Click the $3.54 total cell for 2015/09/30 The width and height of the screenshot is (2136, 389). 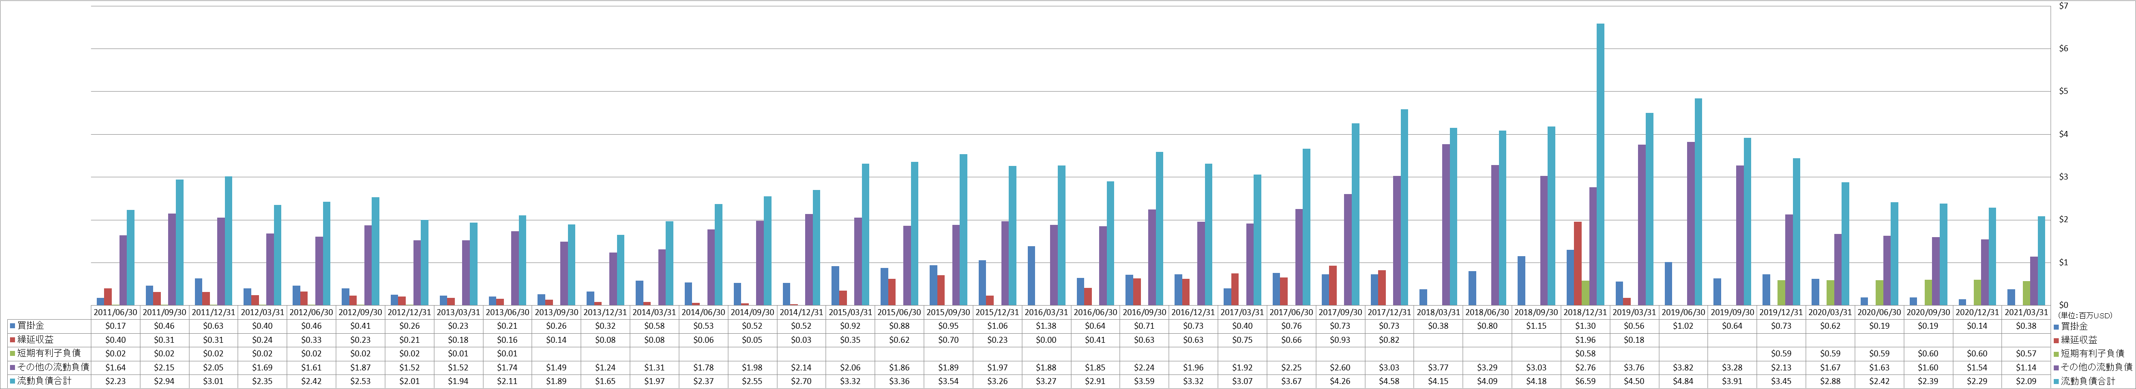[x=949, y=381]
